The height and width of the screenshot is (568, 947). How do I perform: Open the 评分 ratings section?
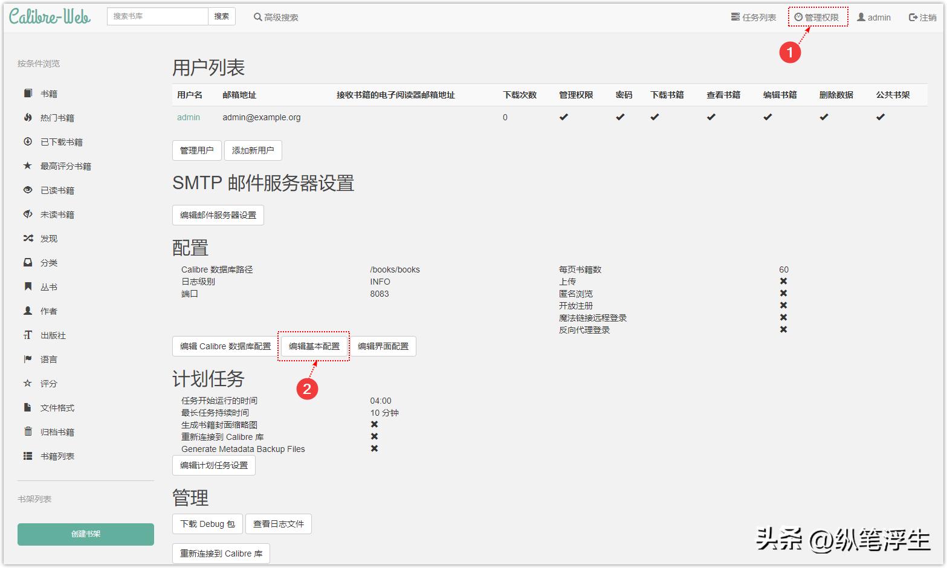click(x=48, y=383)
